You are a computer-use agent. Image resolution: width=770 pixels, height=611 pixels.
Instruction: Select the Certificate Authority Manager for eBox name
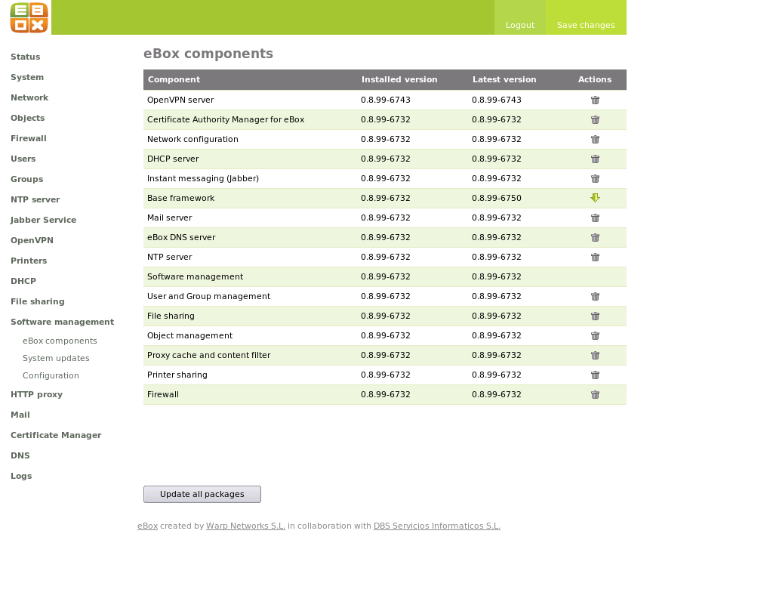pyautogui.click(x=226, y=120)
